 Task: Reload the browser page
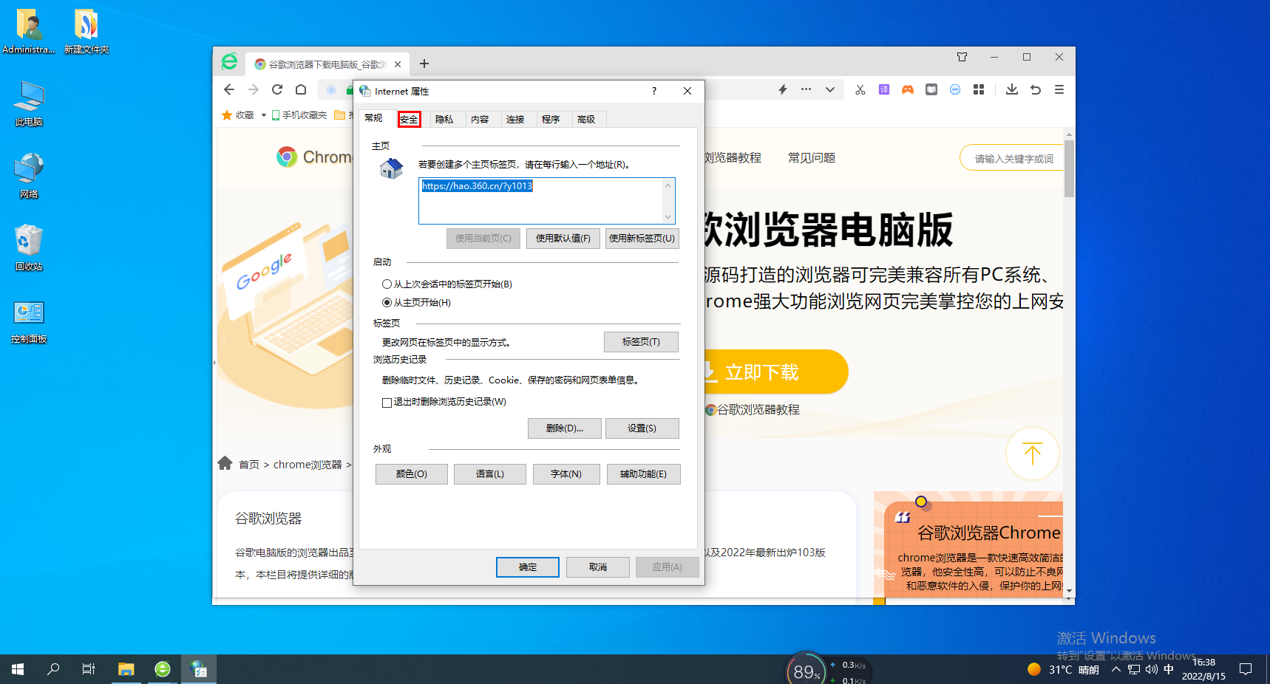[x=277, y=89]
